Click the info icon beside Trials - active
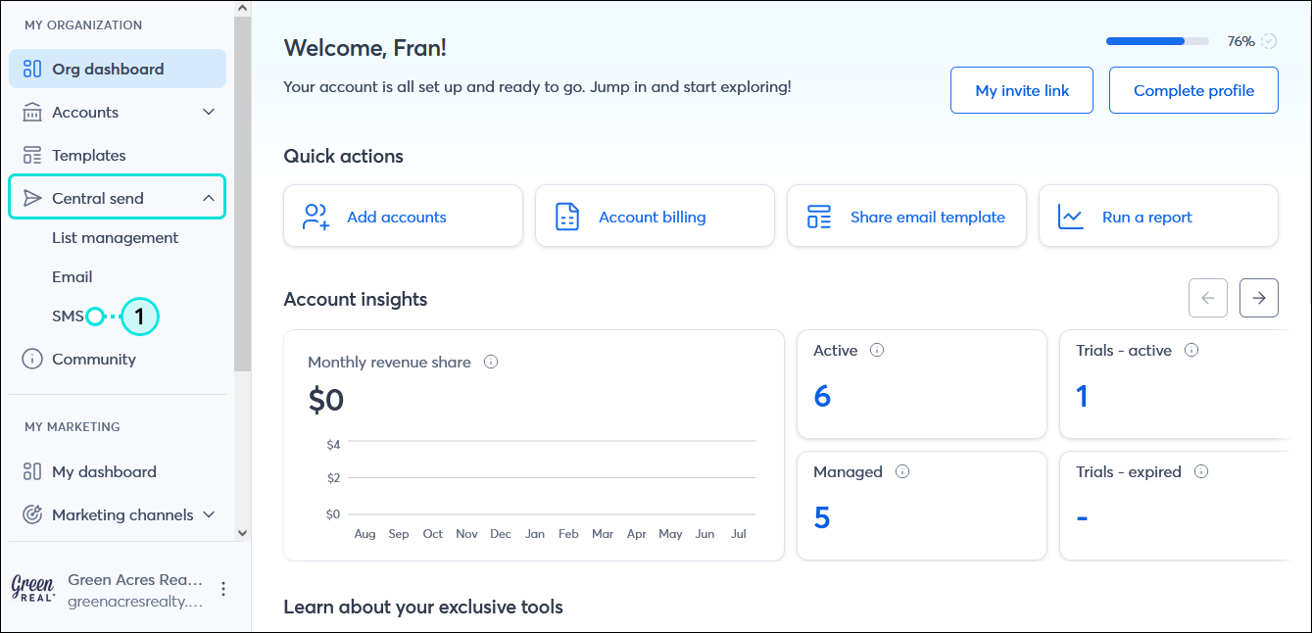 [x=1191, y=349]
